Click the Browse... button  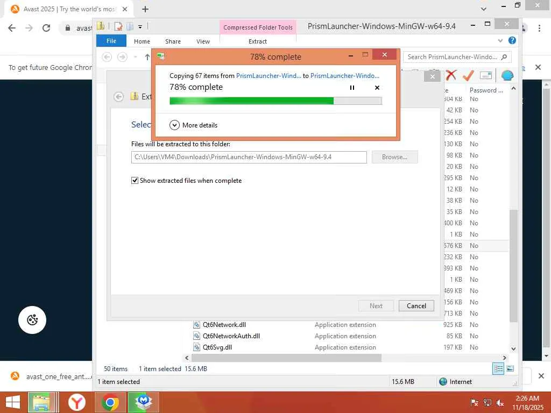pos(394,157)
